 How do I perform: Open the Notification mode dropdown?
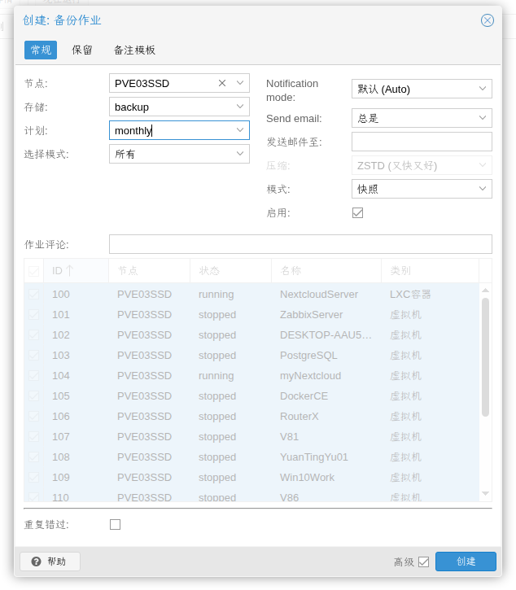point(483,89)
